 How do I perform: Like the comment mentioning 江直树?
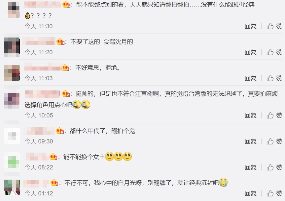click(274, 115)
